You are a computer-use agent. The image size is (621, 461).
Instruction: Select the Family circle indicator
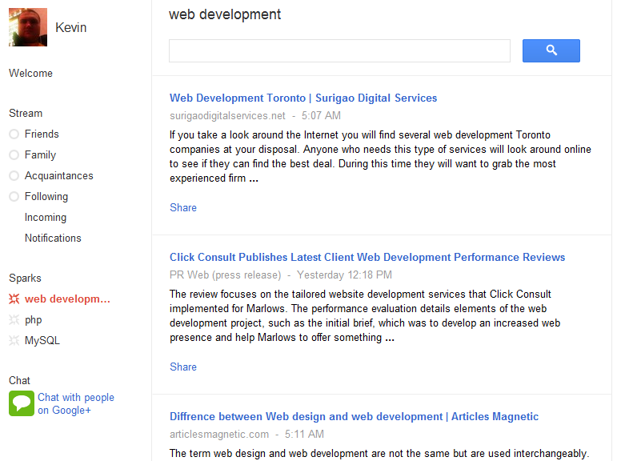[x=14, y=154]
